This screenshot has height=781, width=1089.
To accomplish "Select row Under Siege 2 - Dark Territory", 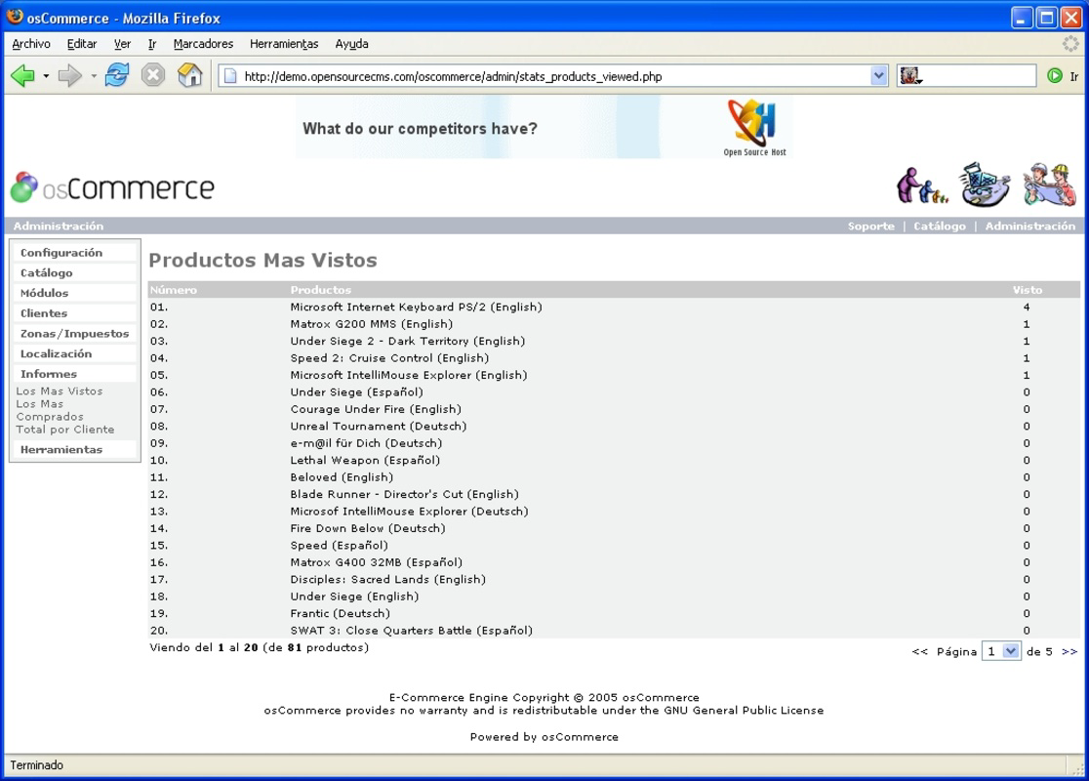I will pyautogui.click(x=614, y=341).
